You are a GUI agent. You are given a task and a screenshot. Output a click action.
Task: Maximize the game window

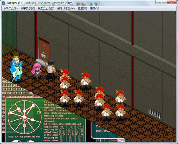(x=164, y=2)
